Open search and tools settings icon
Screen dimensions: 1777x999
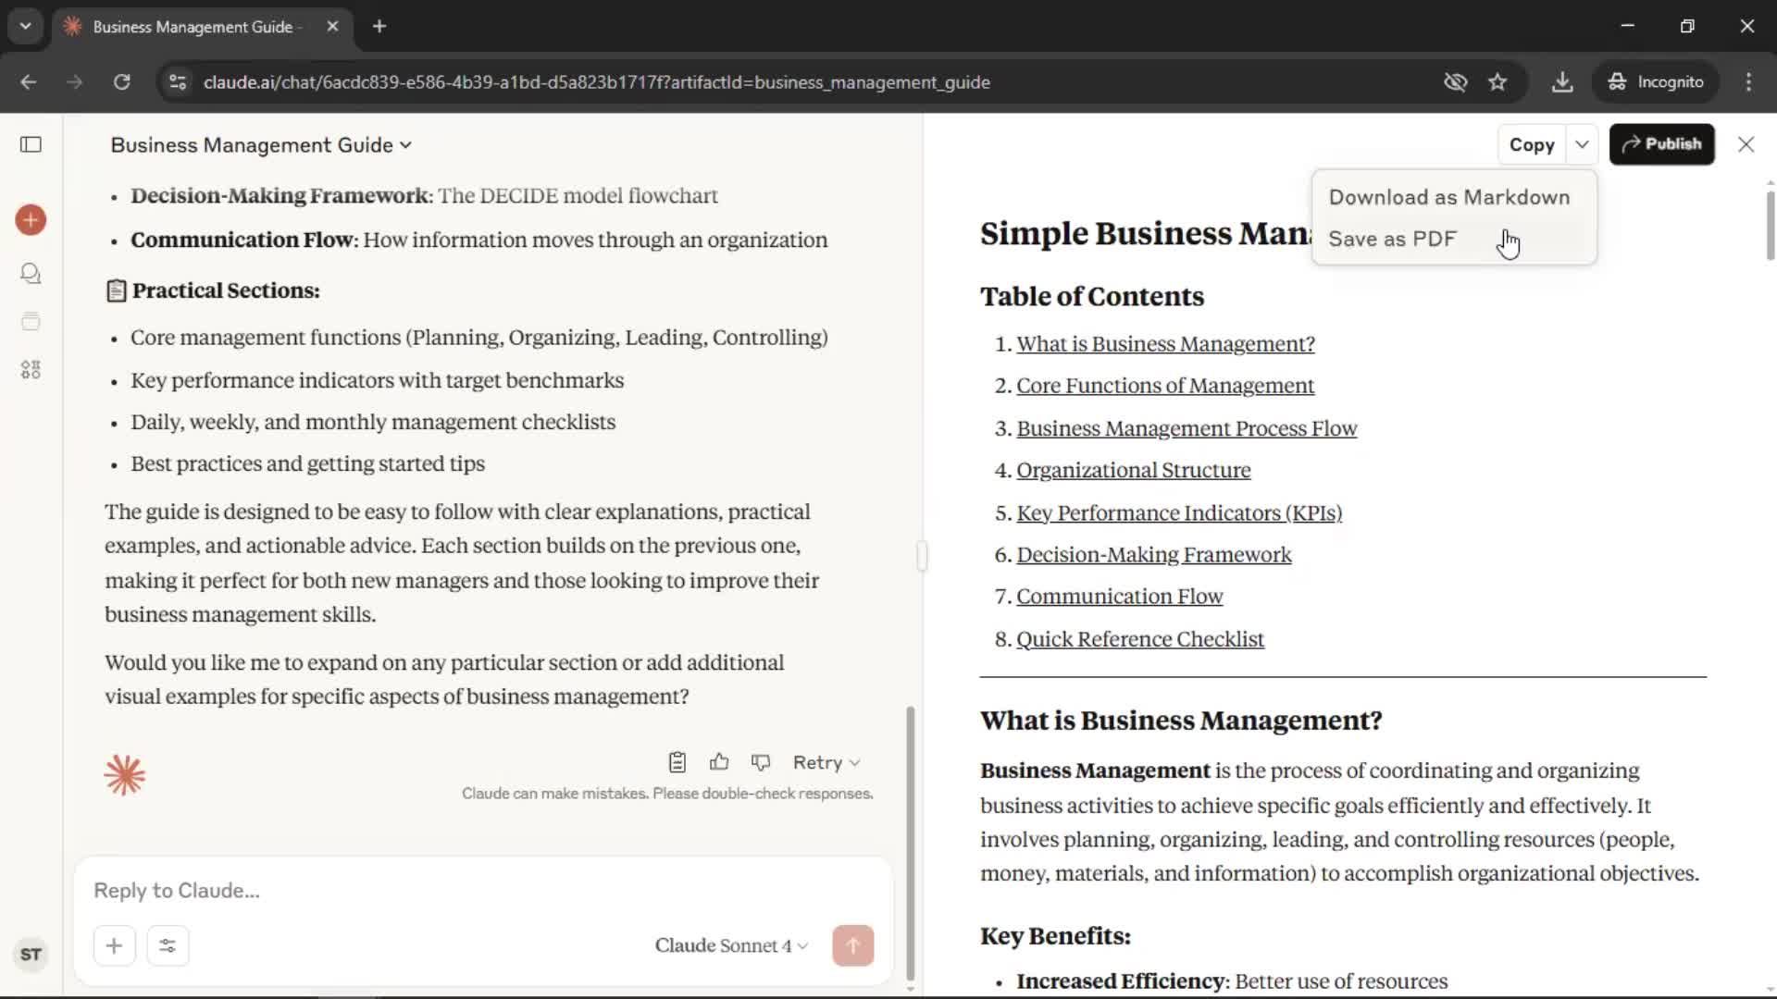point(168,945)
